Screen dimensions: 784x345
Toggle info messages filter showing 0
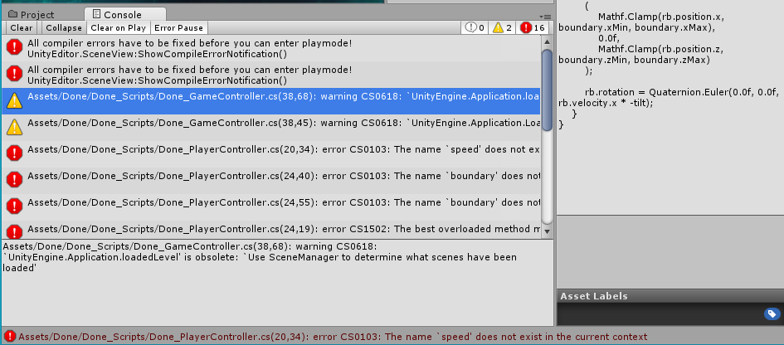coord(475,28)
